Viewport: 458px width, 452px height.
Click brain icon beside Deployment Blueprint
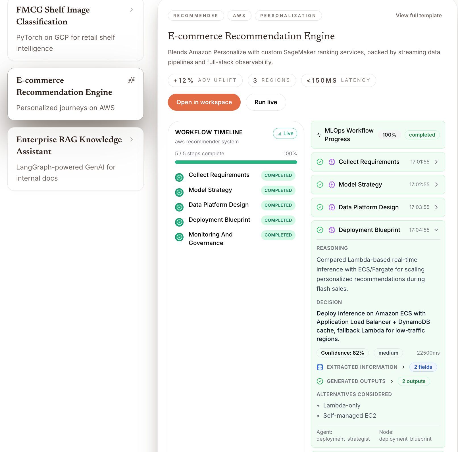tap(332, 230)
